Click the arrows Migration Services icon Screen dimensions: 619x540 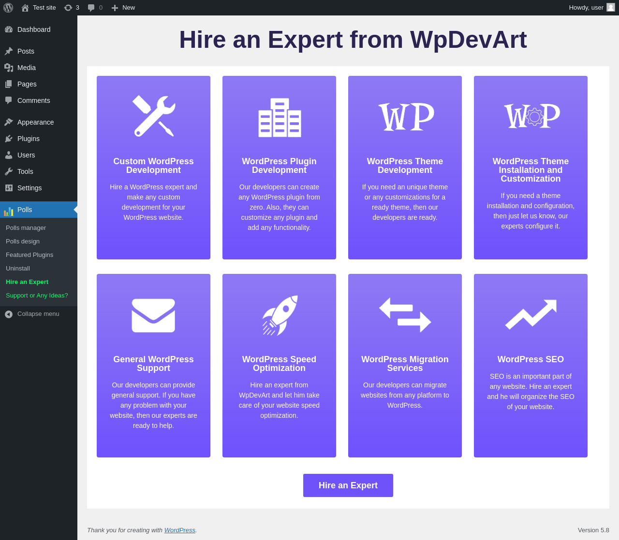(x=405, y=315)
